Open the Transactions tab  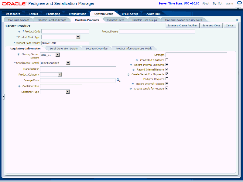coord(77,14)
